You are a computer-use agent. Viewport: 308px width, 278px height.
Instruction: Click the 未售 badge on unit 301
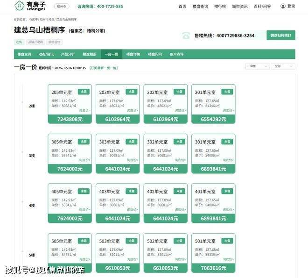tap(227, 142)
